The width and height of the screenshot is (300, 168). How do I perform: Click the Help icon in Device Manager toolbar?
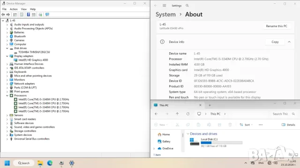(28, 14)
